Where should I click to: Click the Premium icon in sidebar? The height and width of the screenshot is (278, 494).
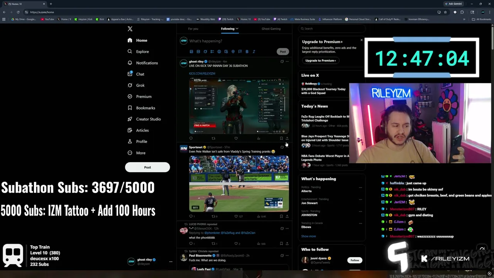coord(130,97)
